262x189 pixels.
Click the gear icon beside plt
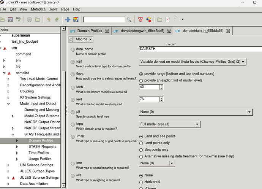[73, 112]
